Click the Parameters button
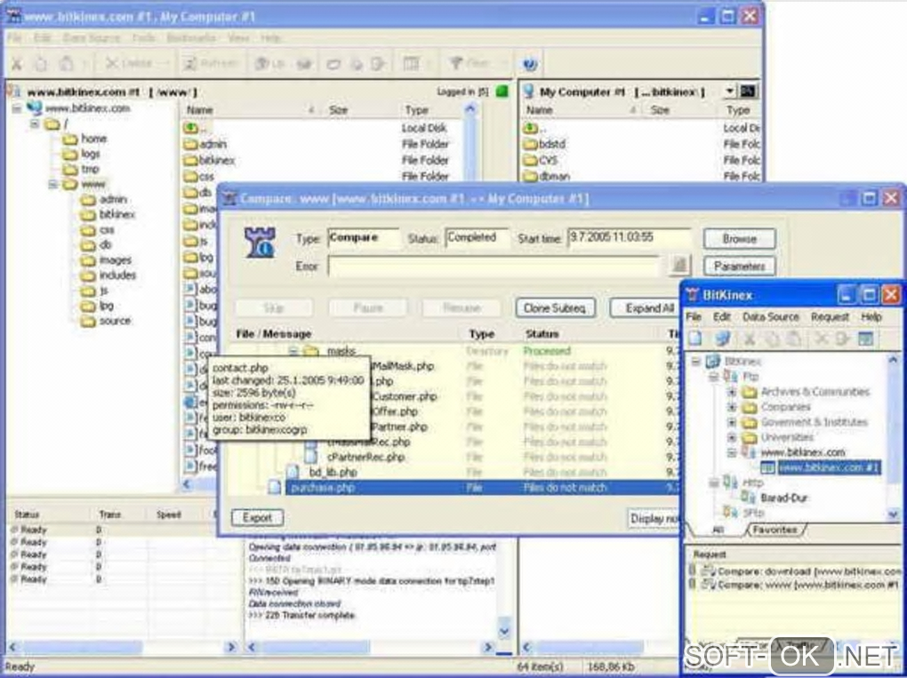 tap(739, 267)
